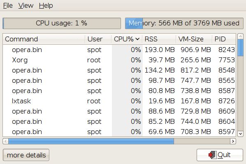Sort processes by RSS column header
The height and width of the screenshot is (164, 246).
click(159, 39)
